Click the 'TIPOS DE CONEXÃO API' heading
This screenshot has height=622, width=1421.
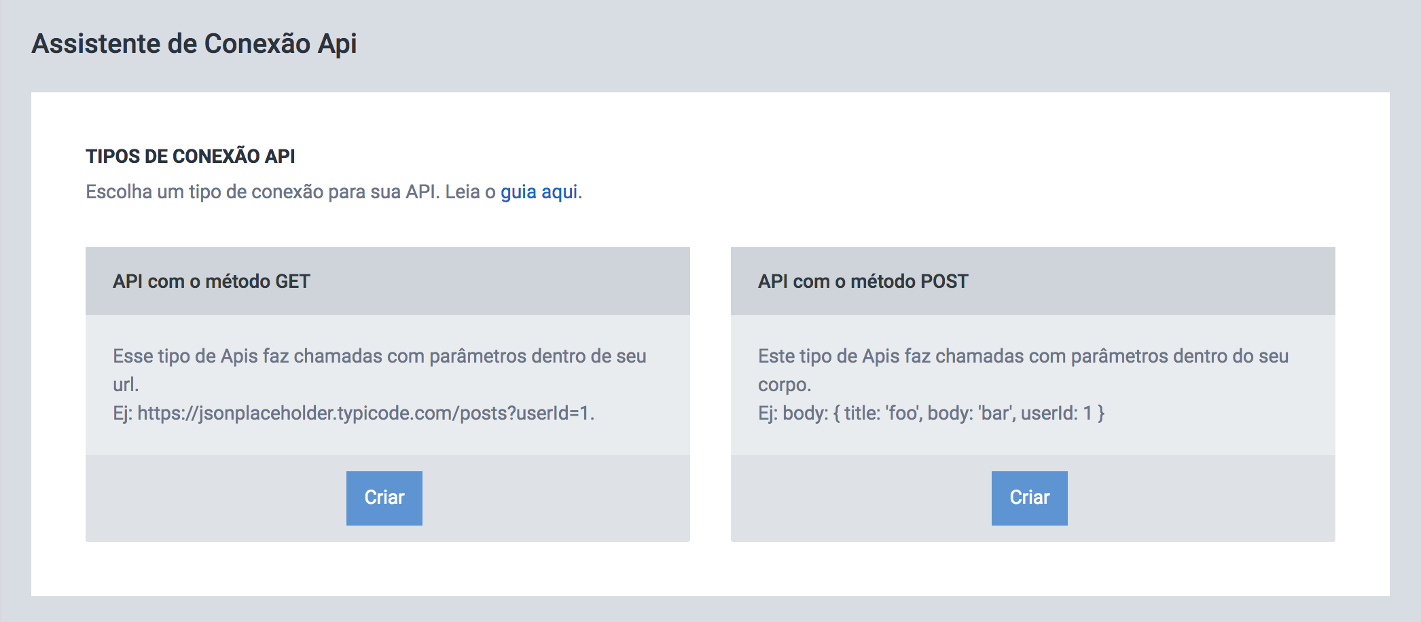pos(190,156)
